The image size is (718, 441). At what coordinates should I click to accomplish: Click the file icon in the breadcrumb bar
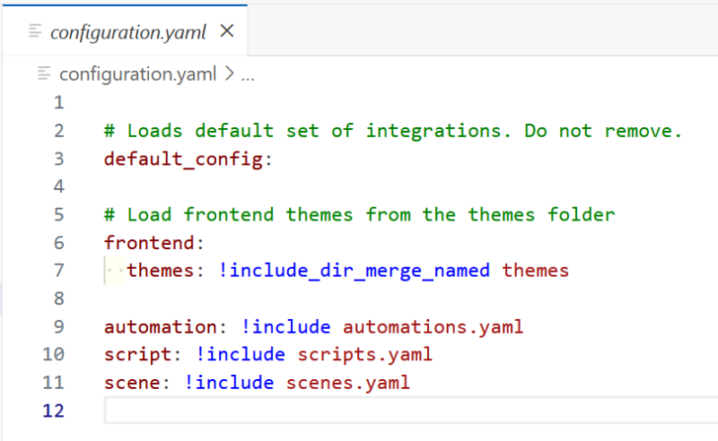tap(44, 74)
